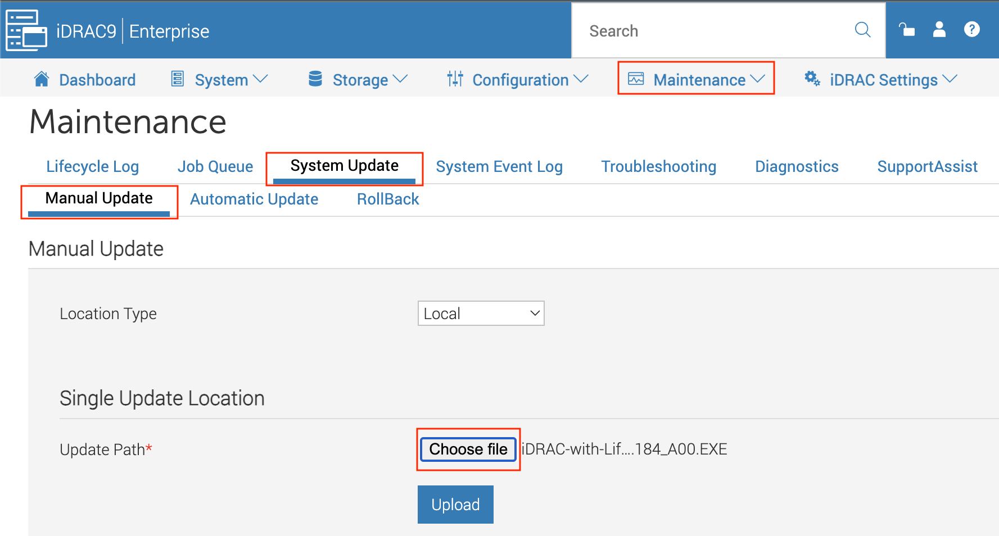Open the Location Type dropdown

(x=481, y=313)
